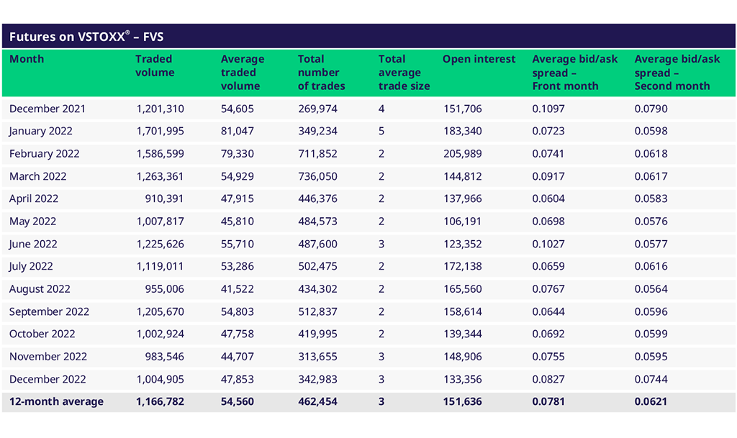
Task: Select the 'Average traded volume' header
Action: click(x=243, y=72)
